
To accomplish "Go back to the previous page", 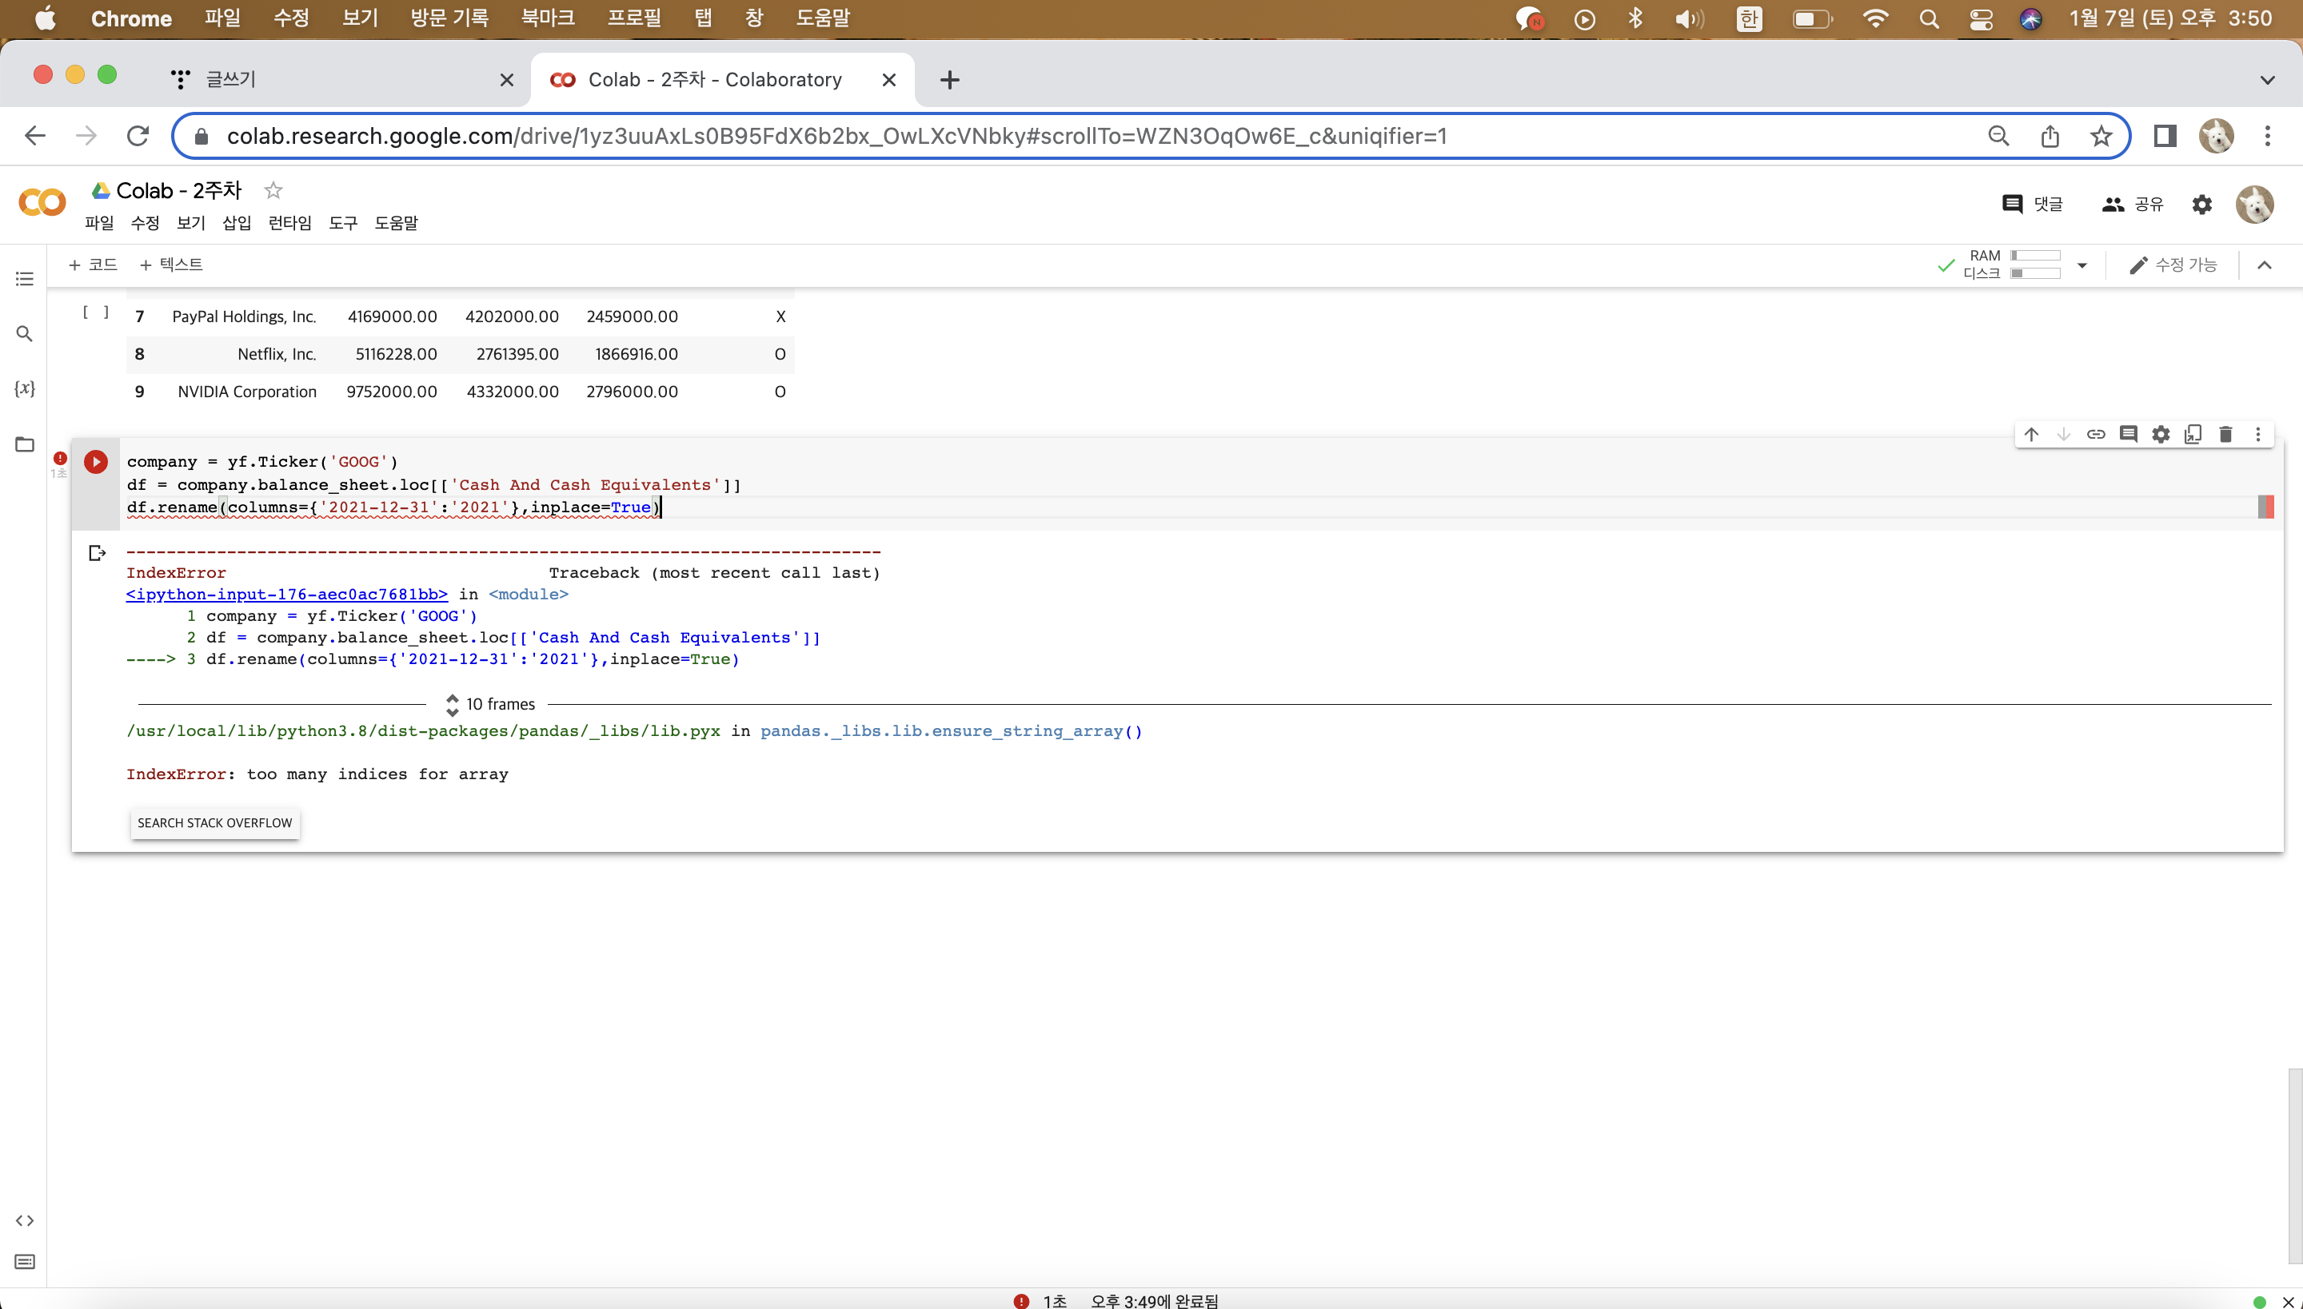I will click(35, 137).
